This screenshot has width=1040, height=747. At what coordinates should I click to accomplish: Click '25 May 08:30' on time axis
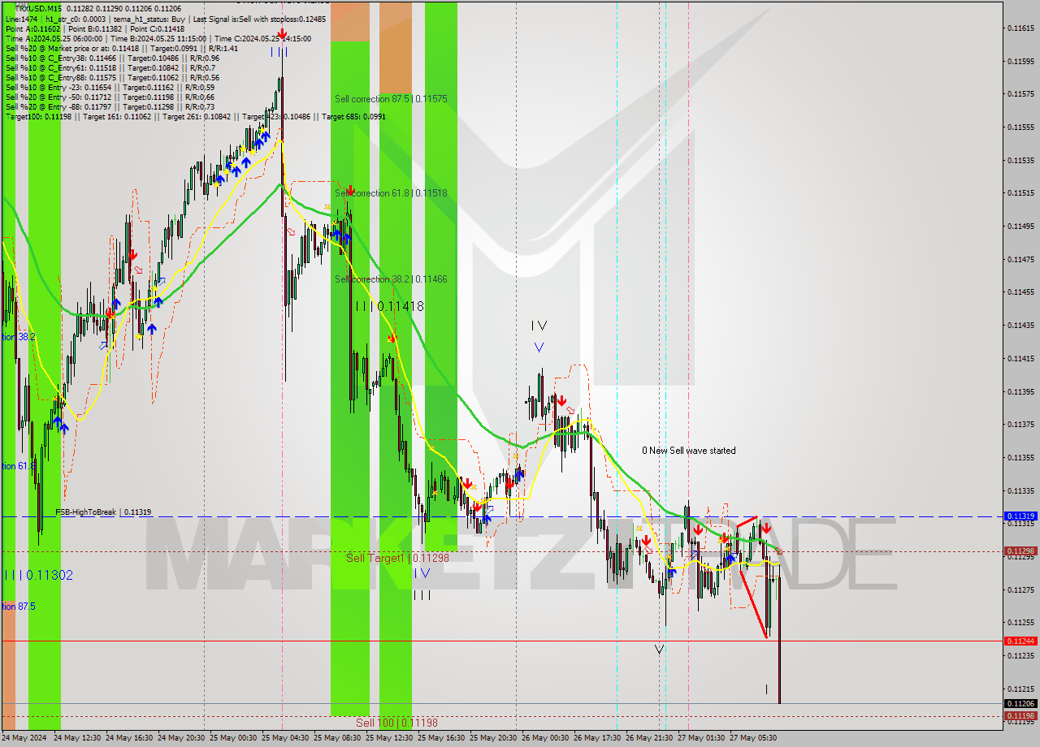tap(337, 738)
